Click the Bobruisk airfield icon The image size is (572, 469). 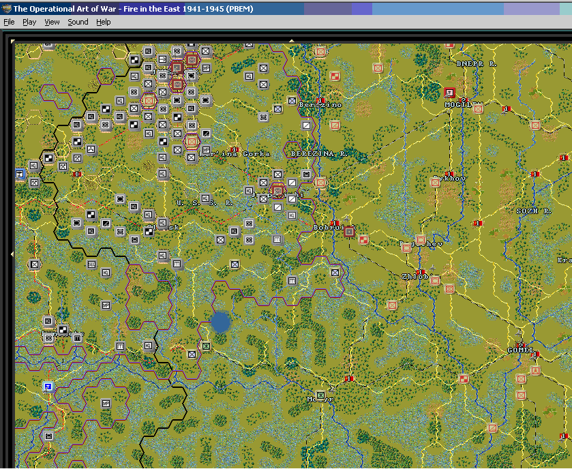click(x=346, y=219)
